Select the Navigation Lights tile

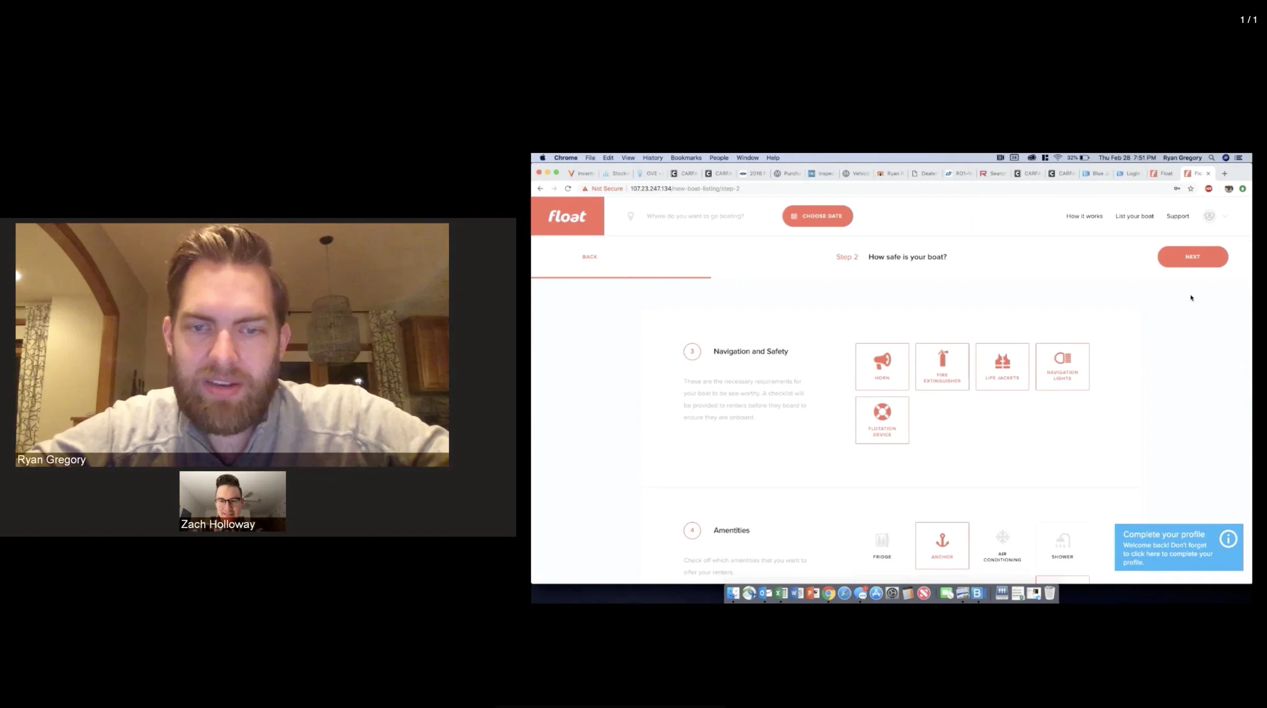[x=1062, y=366]
